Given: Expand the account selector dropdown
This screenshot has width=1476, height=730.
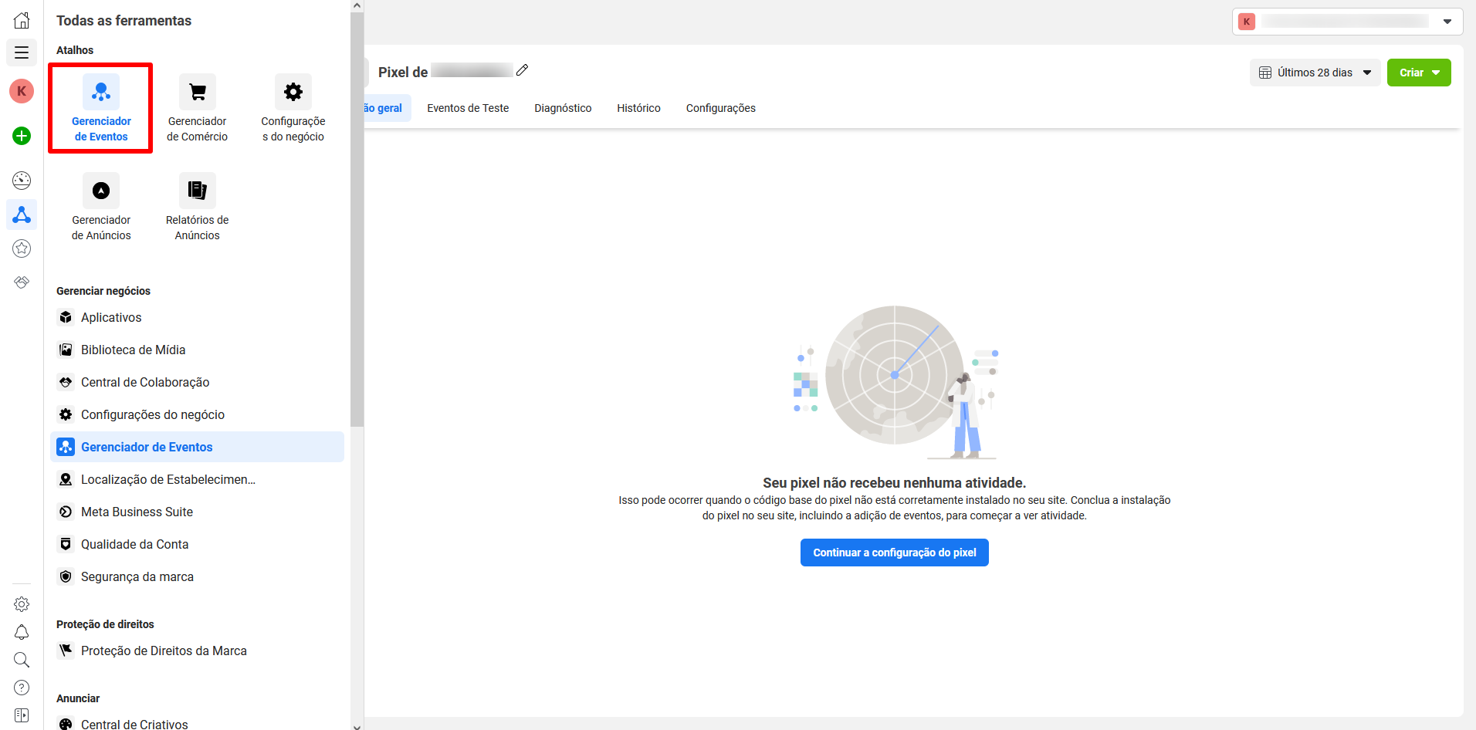Looking at the screenshot, I should [1347, 22].
